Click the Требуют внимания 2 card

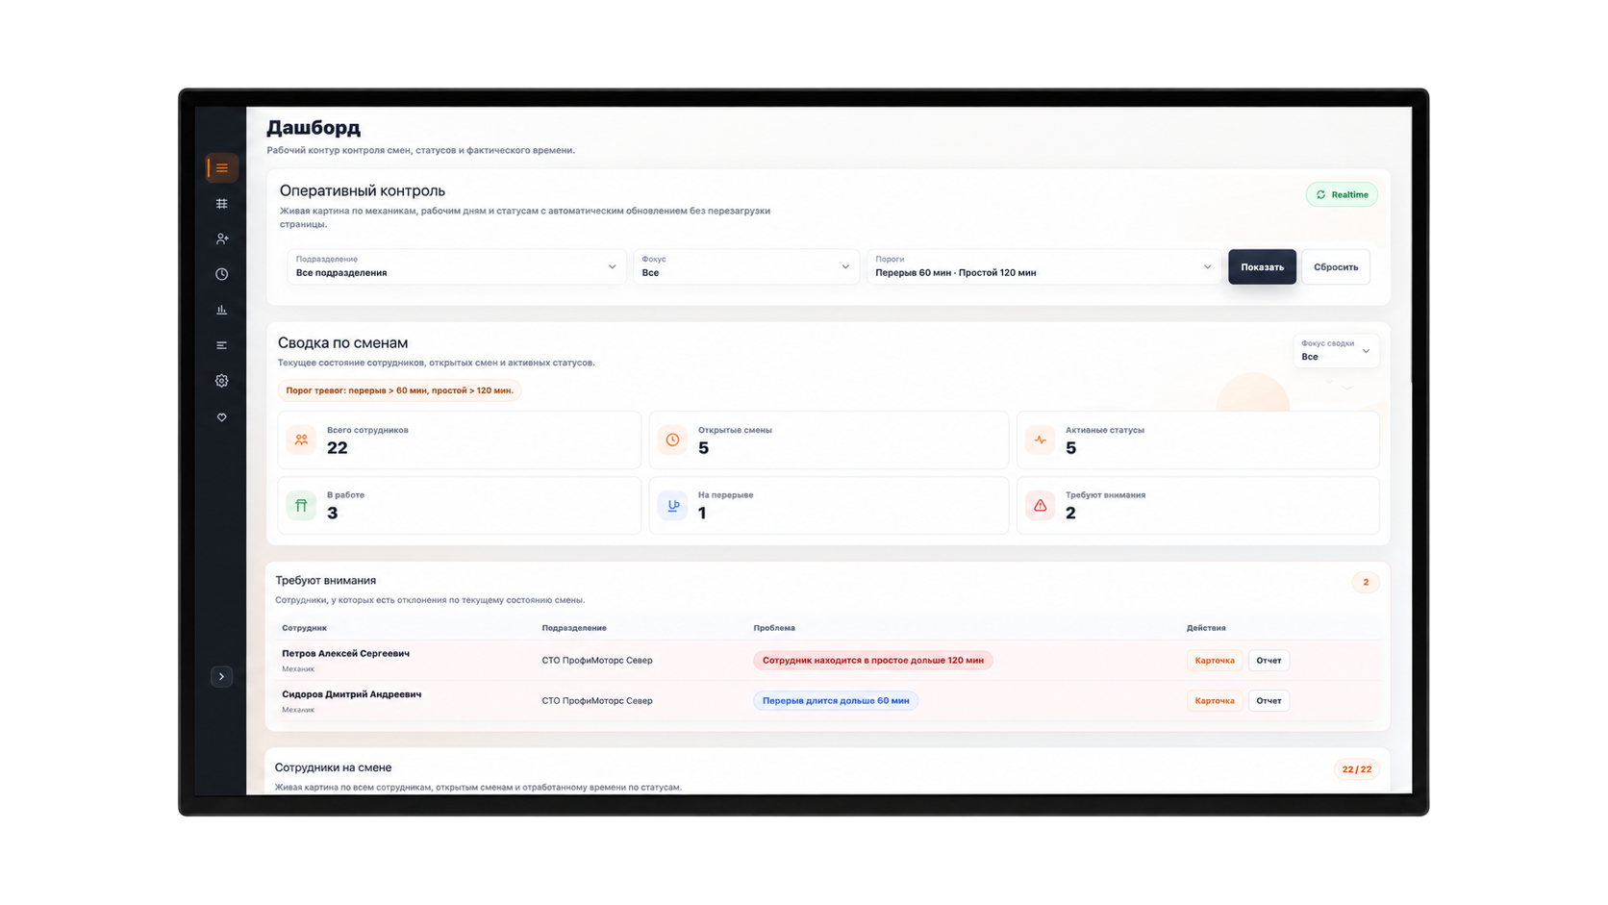coord(1197,505)
